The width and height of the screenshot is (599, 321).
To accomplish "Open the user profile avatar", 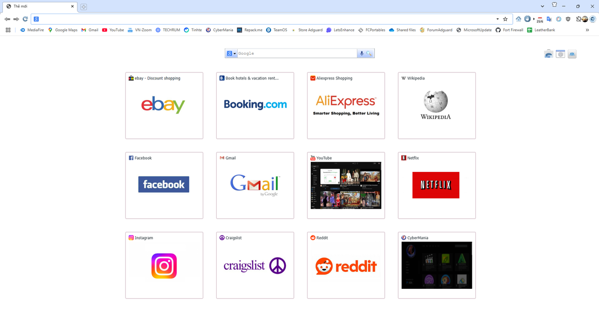I will (585, 19).
